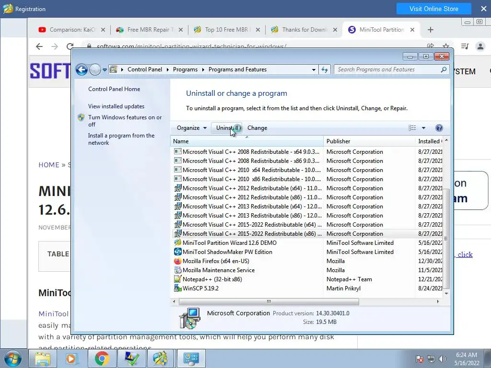Click Control Panel taskbar icon
Screen dimensions: 491x368
click(191, 358)
